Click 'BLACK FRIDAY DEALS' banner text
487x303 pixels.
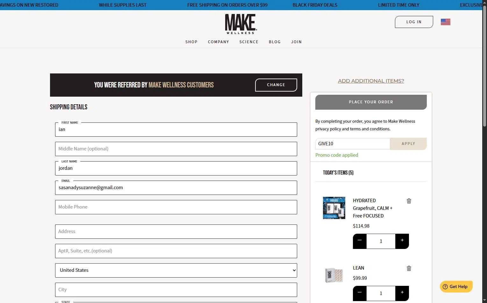click(315, 5)
